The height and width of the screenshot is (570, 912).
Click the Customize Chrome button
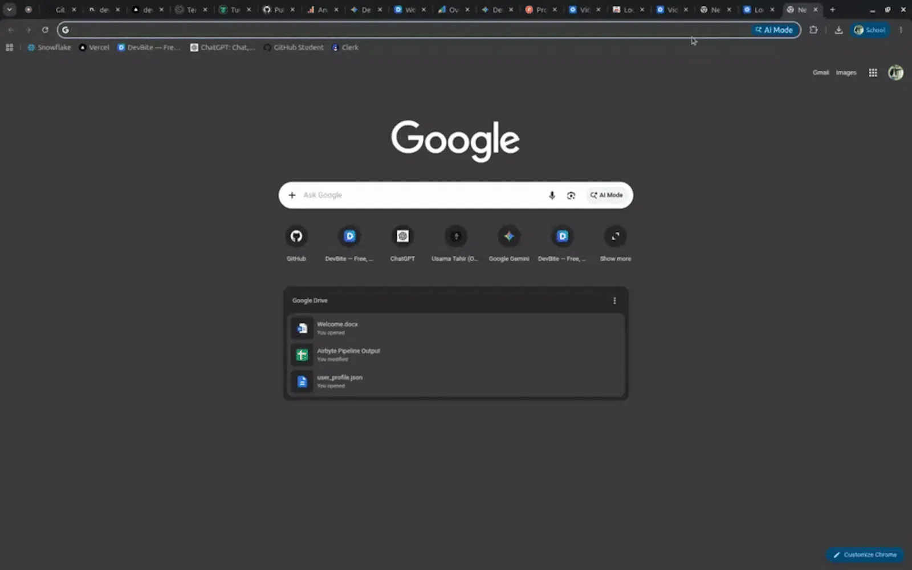tap(865, 555)
